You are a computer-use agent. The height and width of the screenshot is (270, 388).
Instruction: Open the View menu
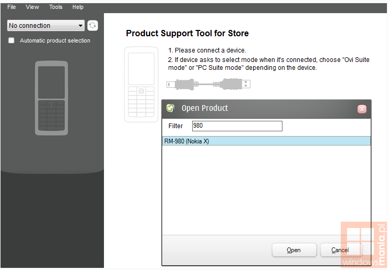tap(32, 7)
